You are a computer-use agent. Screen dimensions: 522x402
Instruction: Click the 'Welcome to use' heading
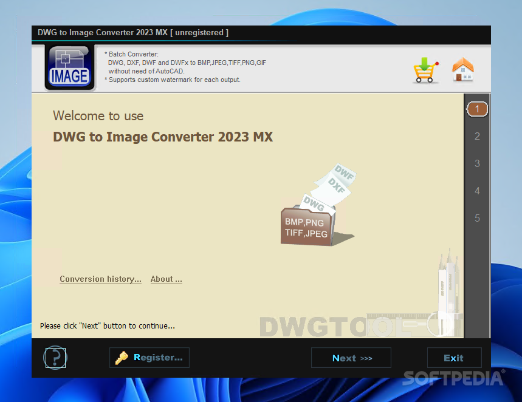[x=98, y=116]
